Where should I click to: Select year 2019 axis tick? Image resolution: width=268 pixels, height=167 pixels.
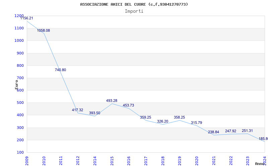click(180, 161)
